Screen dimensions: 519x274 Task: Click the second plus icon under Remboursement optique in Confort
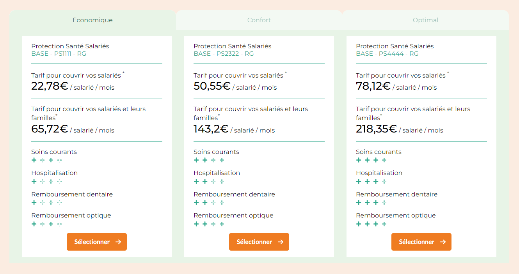click(x=205, y=224)
